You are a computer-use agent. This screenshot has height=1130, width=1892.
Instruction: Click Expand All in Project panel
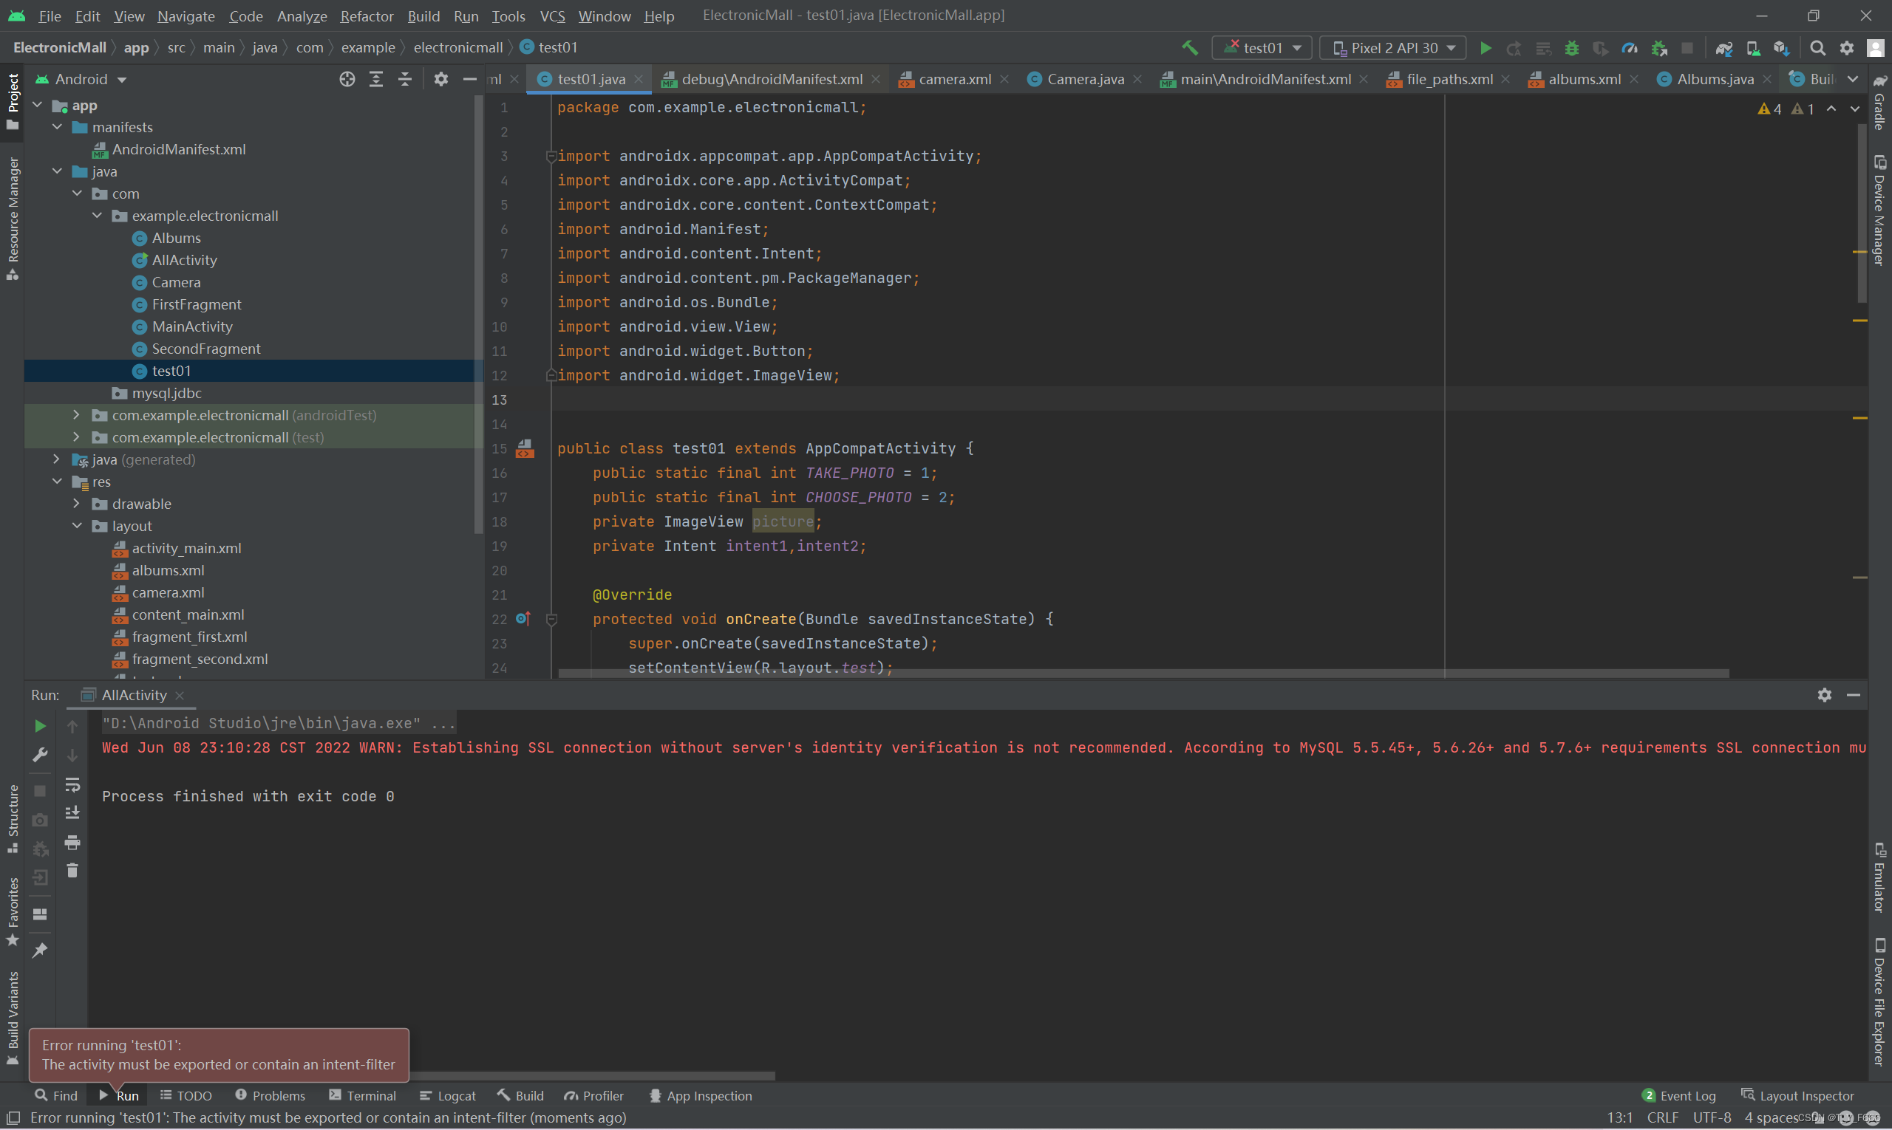tap(375, 79)
